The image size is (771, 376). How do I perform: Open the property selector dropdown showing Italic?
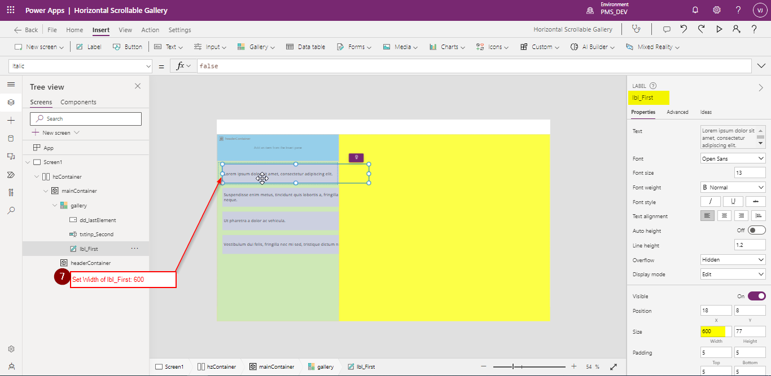point(80,66)
